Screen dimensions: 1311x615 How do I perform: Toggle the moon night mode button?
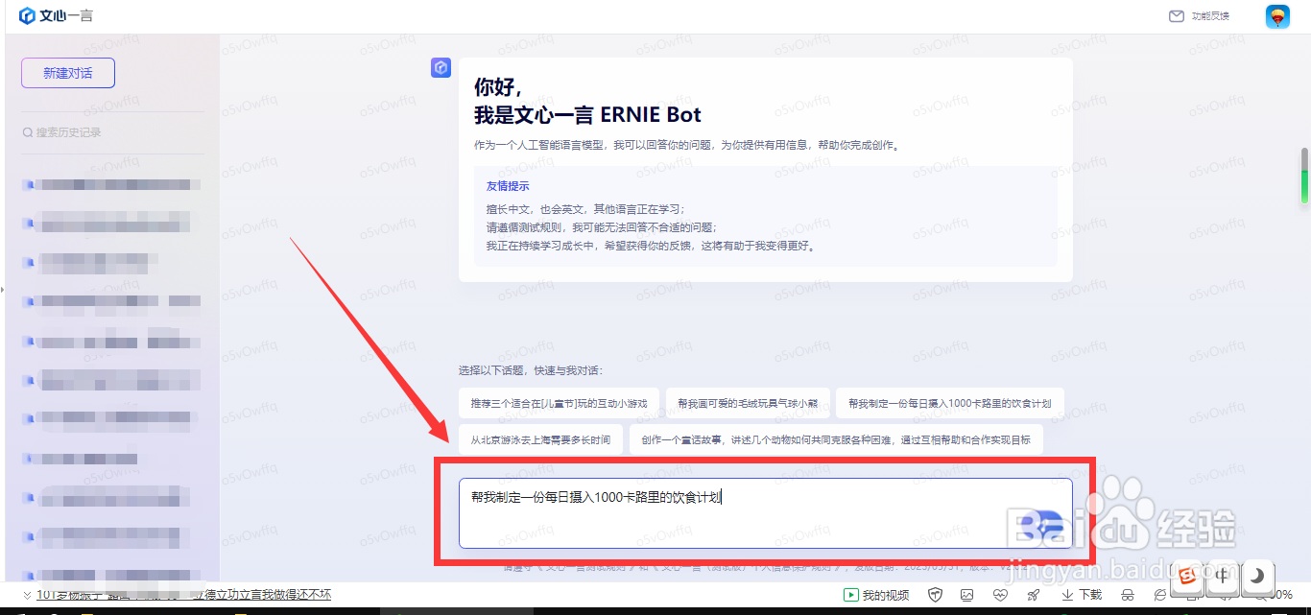coord(1256,577)
